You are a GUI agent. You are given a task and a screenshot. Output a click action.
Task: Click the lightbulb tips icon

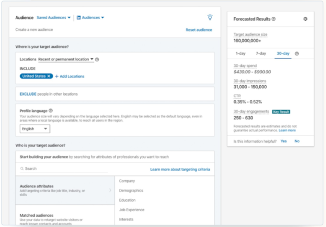click(x=210, y=17)
